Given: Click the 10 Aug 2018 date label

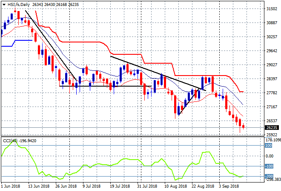Looking at the screenshot, I should coord(175,186).
